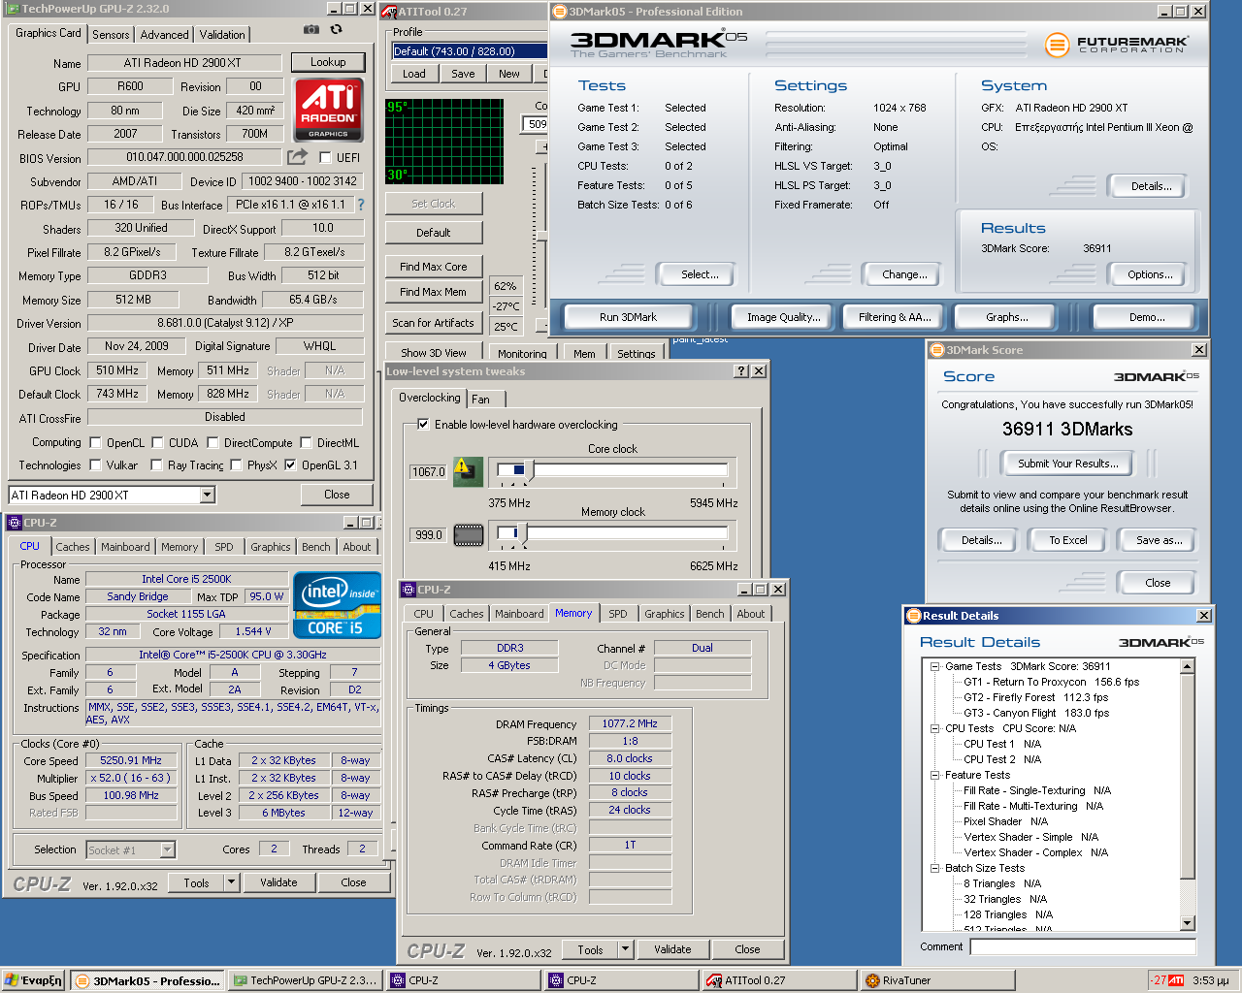Collapse the Feature Tests tree node

pos(935,775)
